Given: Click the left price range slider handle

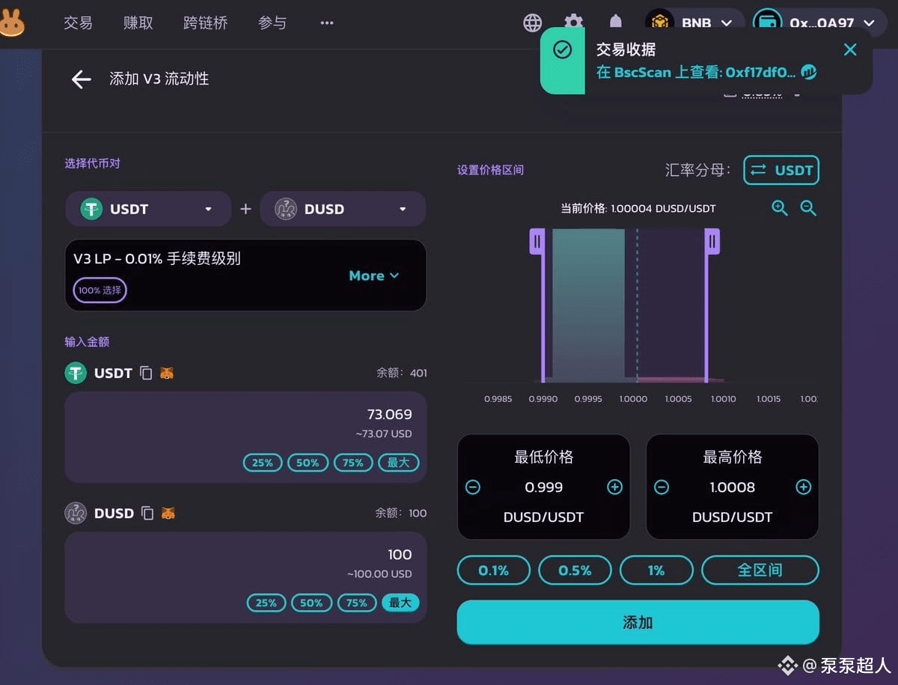Looking at the screenshot, I should tap(537, 242).
